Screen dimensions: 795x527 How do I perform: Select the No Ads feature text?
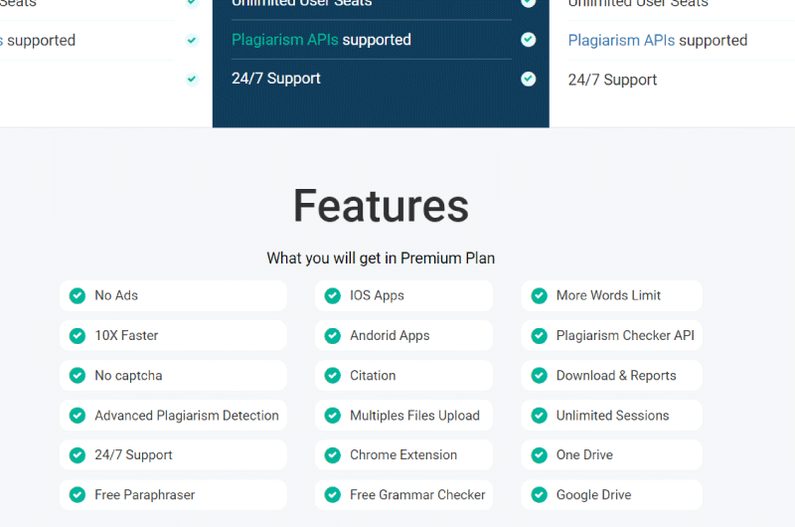(x=116, y=295)
